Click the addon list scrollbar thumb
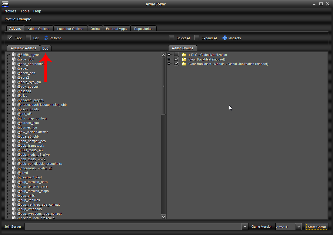This screenshot has height=235, width=333. pos(163,86)
